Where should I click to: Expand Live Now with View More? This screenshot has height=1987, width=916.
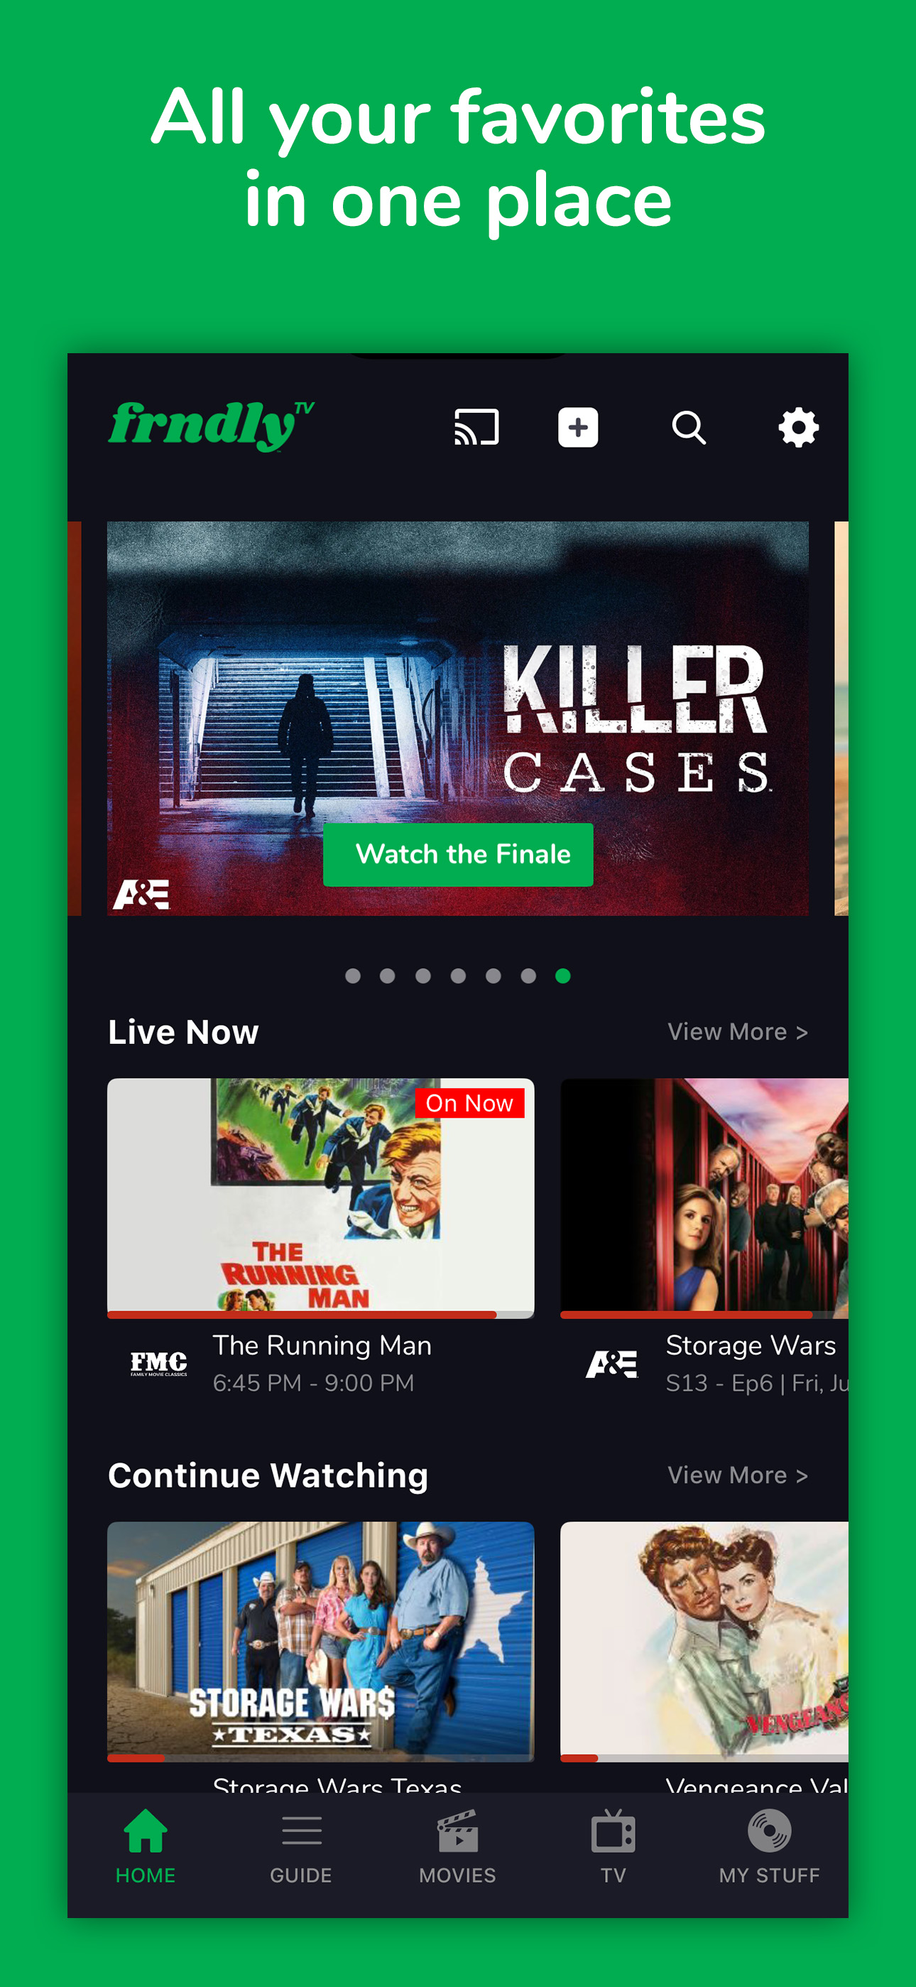point(738,1031)
